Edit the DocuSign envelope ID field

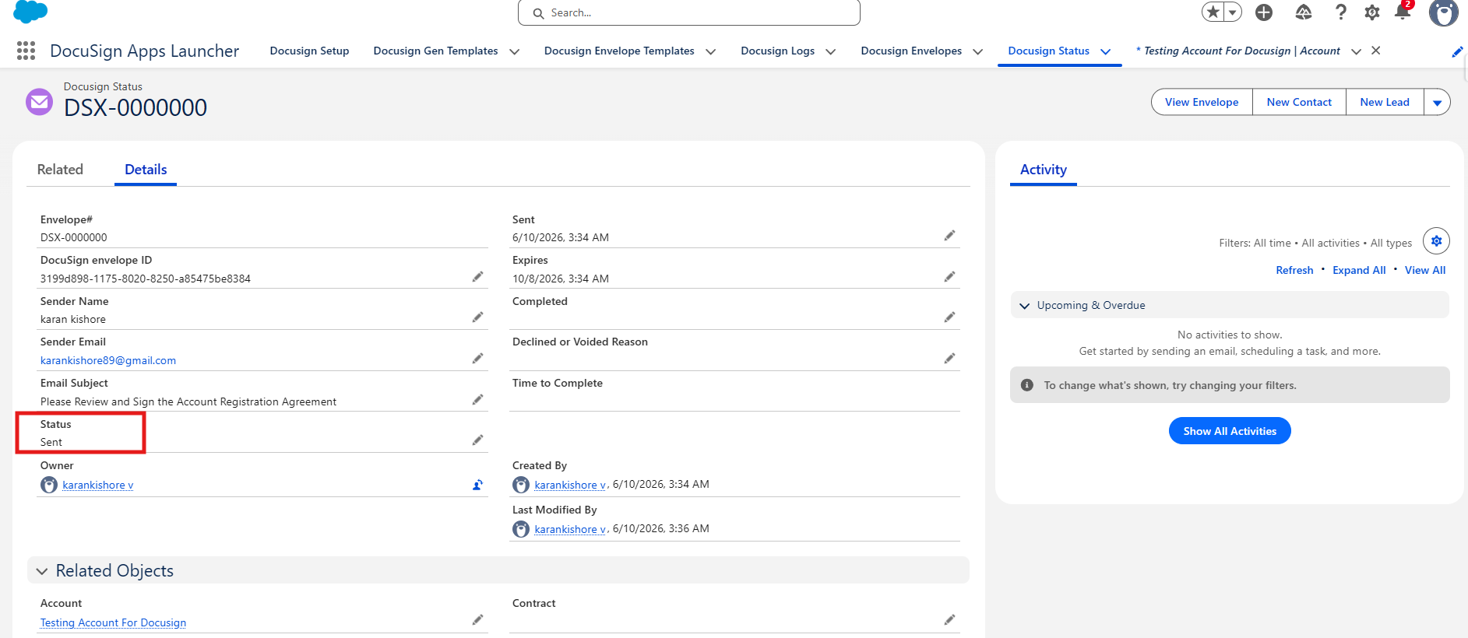point(477,277)
